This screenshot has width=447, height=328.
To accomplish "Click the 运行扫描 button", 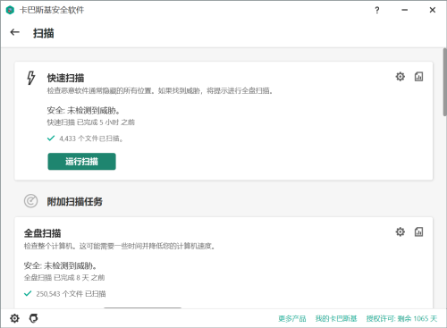I will 81,162.
